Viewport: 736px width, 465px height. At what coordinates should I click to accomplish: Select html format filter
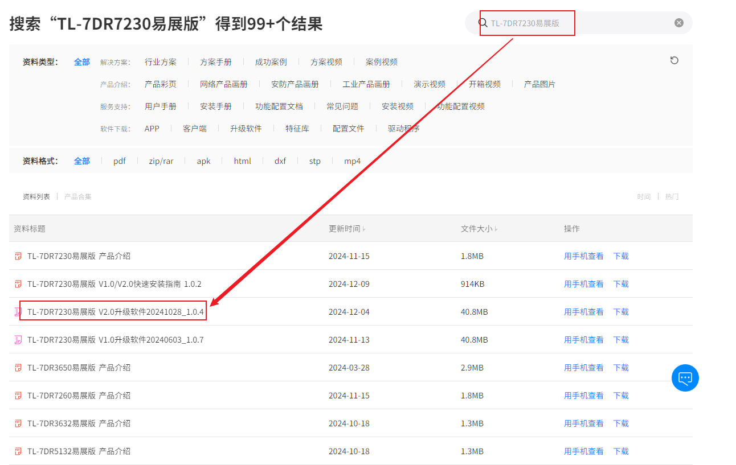click(243, 161)
